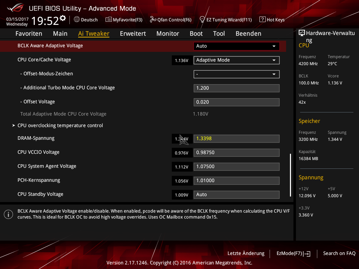Expand CPU overclocking temperature control submenu
This screenshot has width=359, height=269.
pyautogui.click(x=60, y=125)
